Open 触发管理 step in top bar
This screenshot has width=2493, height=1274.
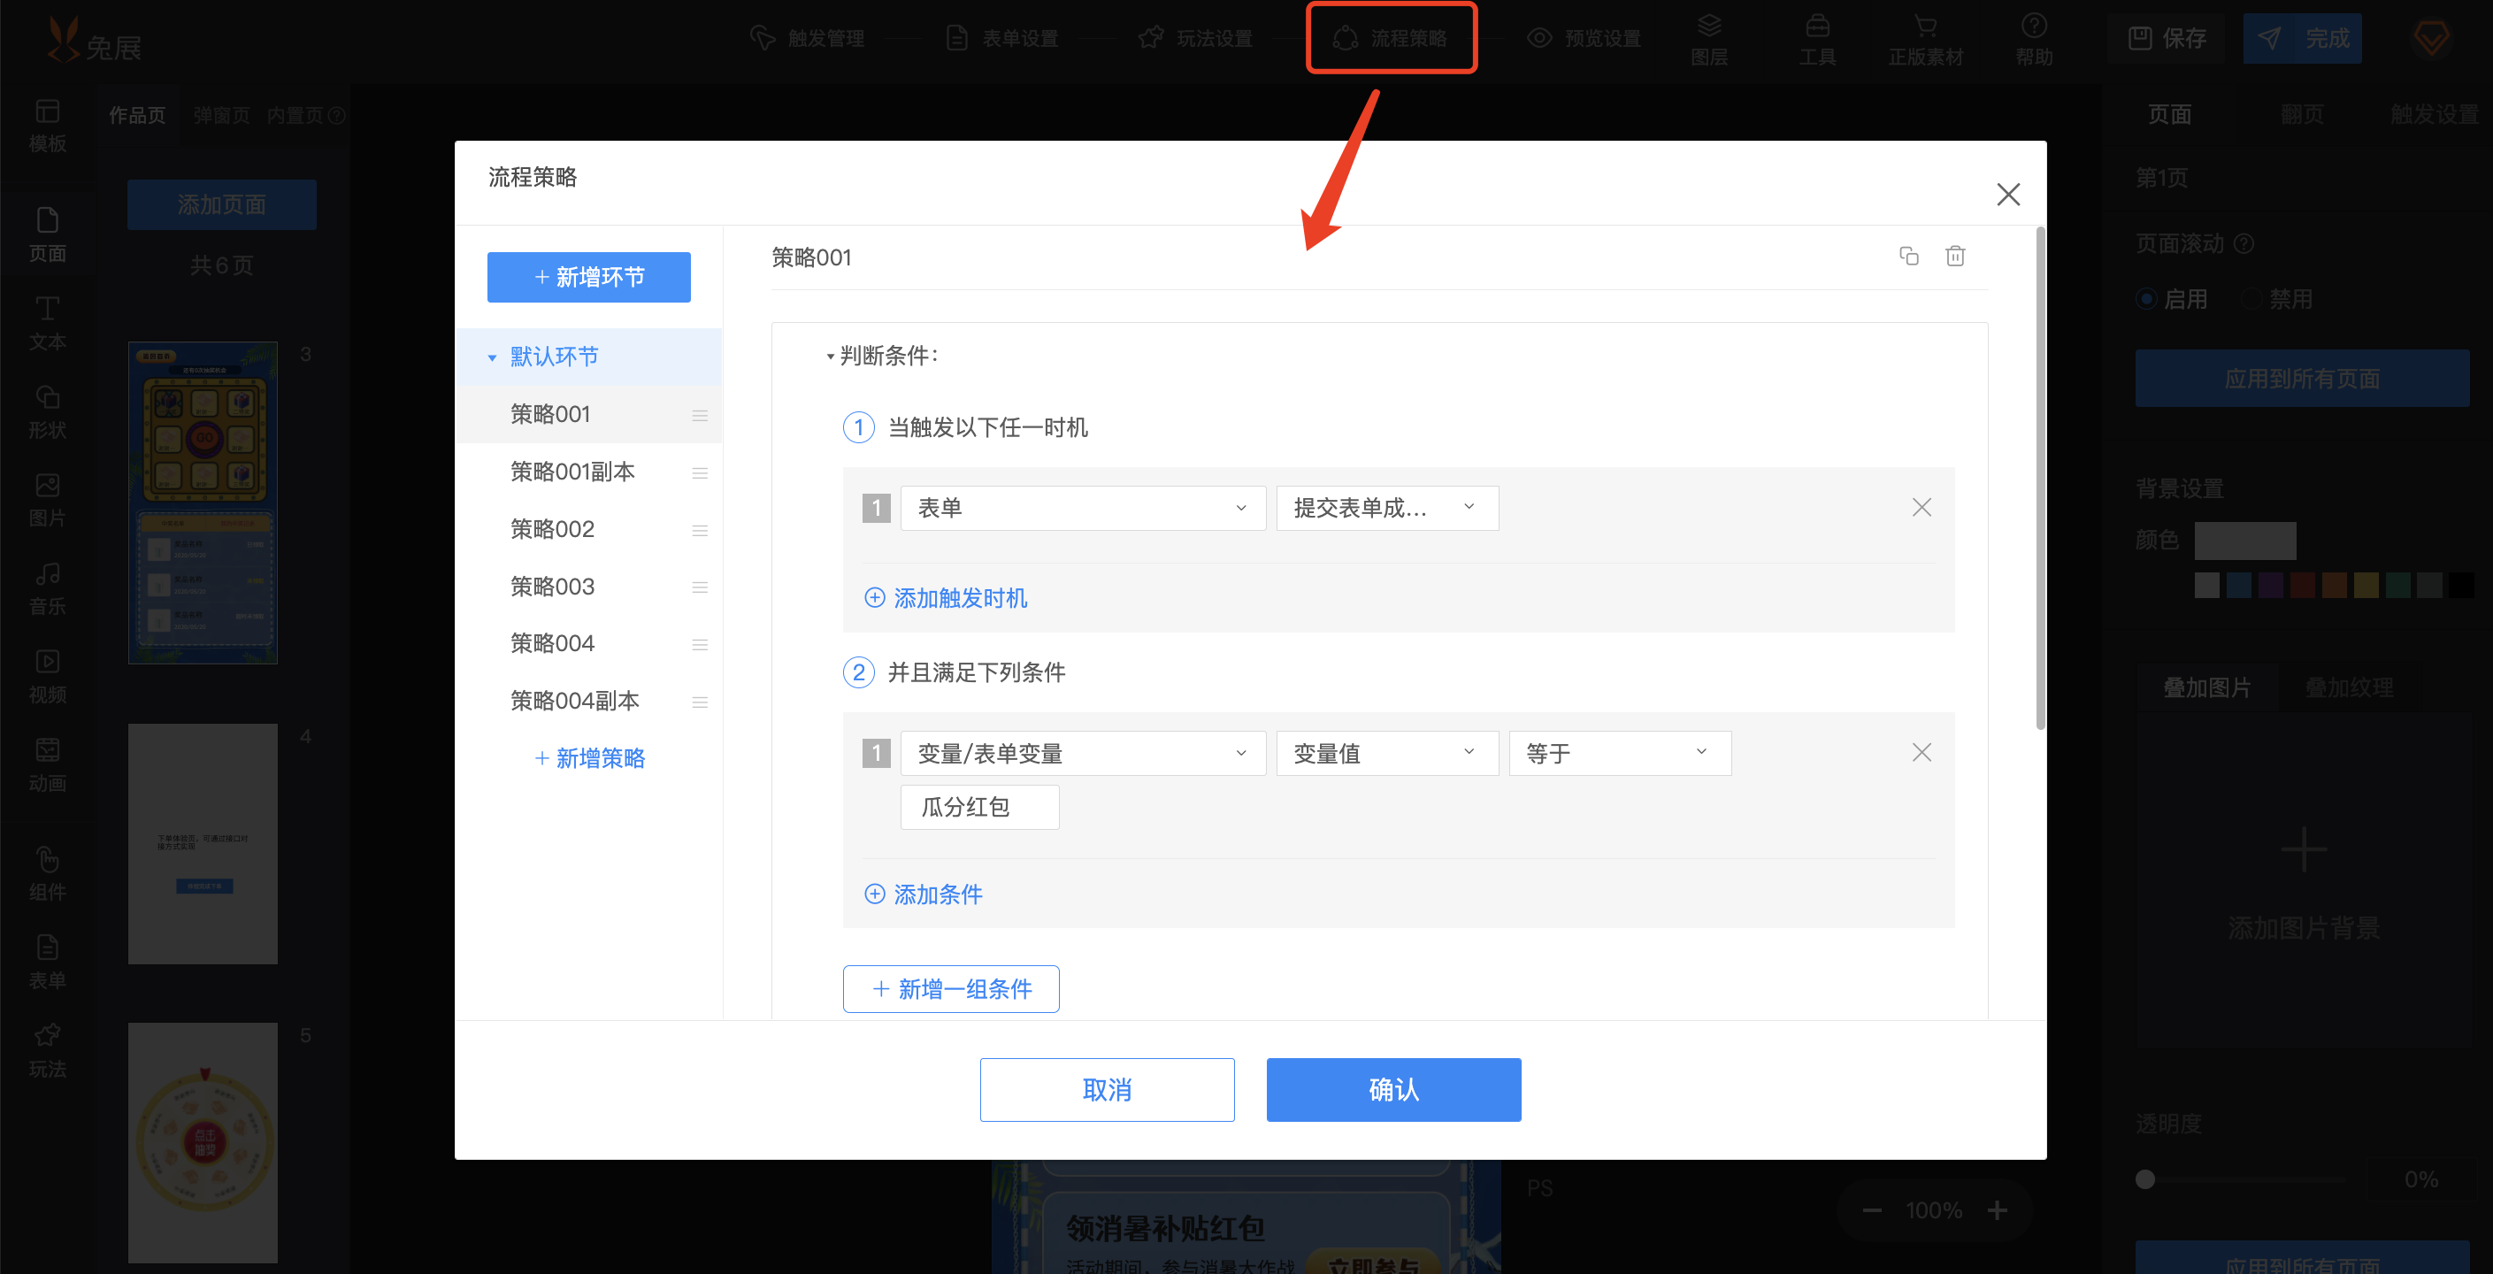pyautogui.click(x=807, y=39)
